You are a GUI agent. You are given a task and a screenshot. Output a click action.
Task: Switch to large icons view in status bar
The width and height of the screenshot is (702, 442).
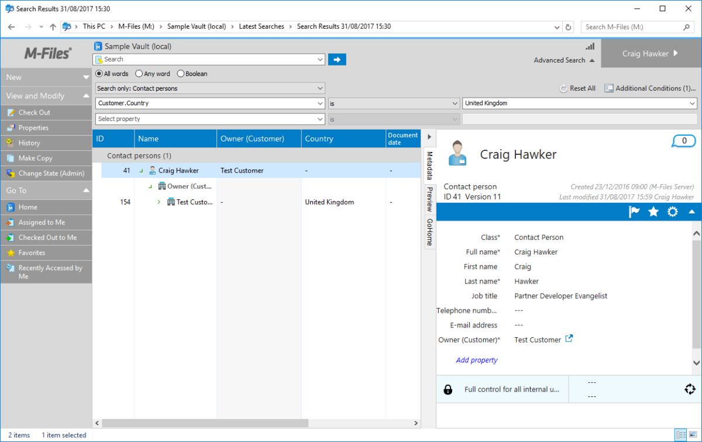point(693,434)
